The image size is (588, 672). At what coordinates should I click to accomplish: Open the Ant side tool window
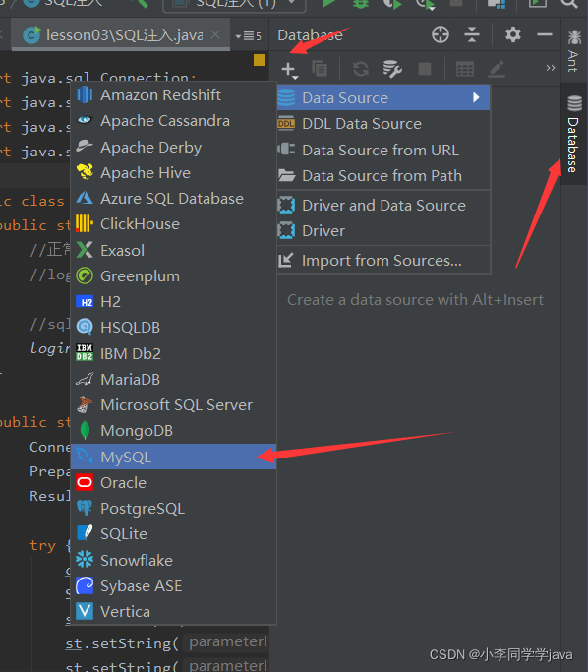click(574, 50)
